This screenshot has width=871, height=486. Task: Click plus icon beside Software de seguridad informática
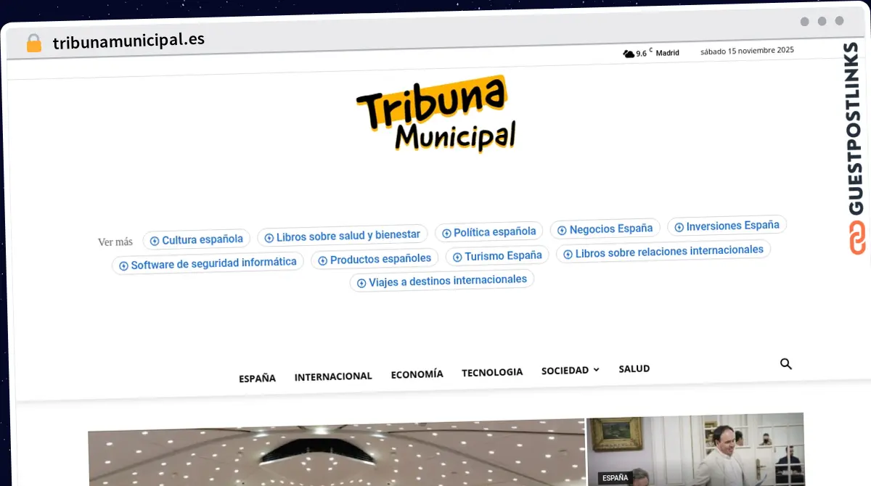(123, 266)
